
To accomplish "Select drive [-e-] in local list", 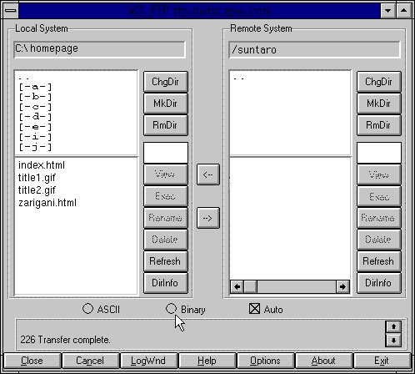I will click(35, 127).
